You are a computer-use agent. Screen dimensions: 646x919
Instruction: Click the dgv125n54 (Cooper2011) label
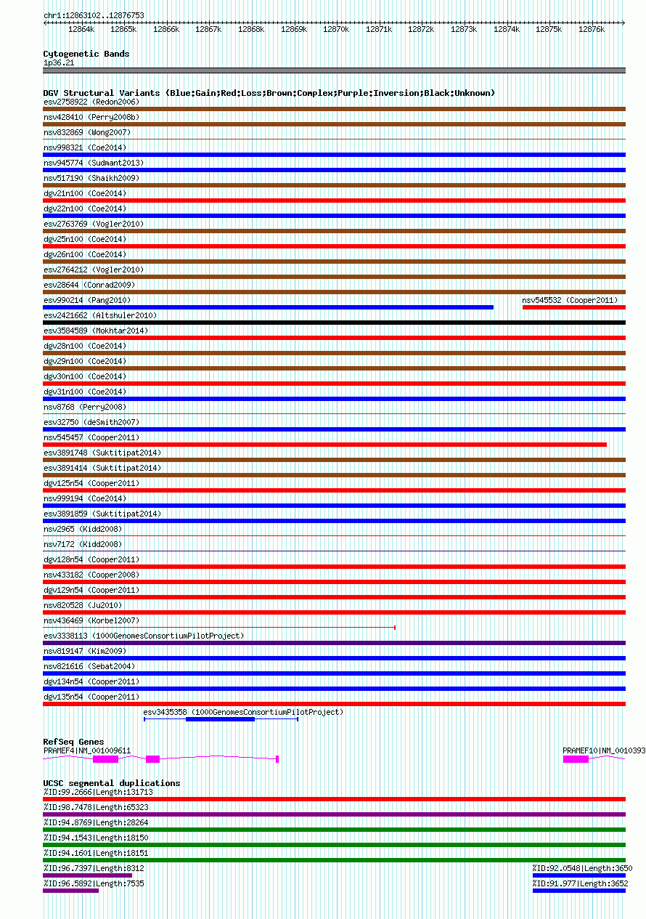[x=91, y=483]
